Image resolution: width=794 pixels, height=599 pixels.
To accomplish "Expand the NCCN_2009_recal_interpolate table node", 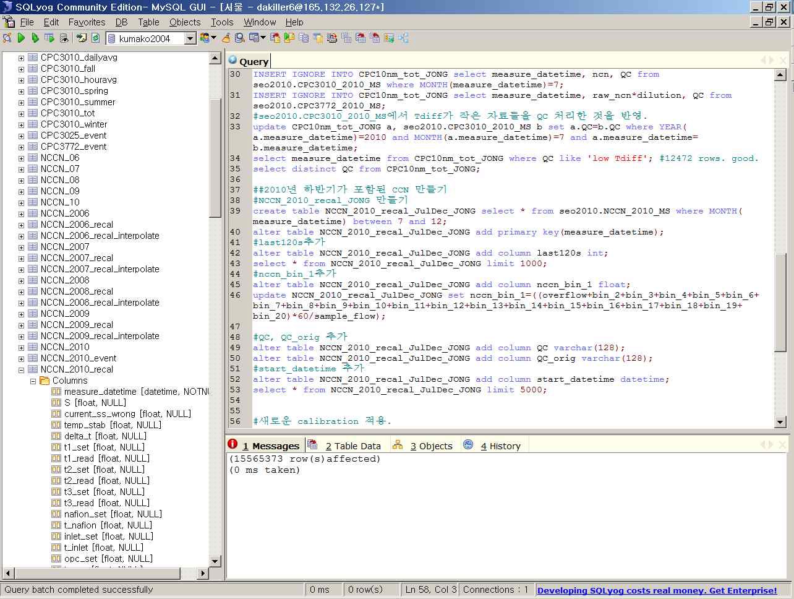I will [x=21, y=336].
